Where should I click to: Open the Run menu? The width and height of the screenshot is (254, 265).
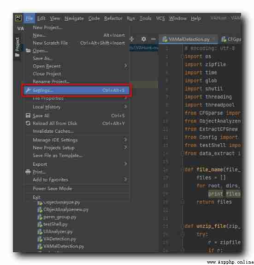131,18
